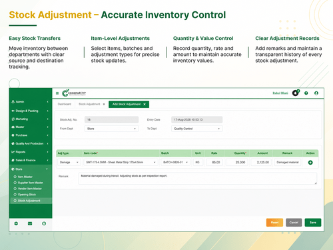Click the large Remark text area
Viewport: 333px width, 250px height.
point(198,179)
